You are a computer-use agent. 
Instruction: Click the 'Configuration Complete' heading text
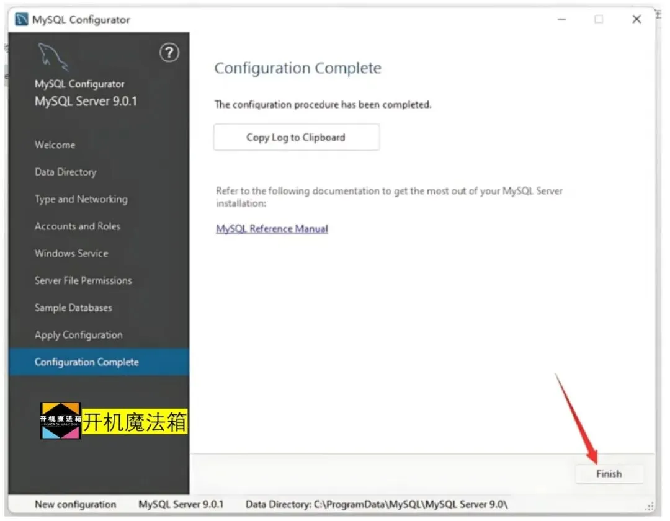pos(298,68)
